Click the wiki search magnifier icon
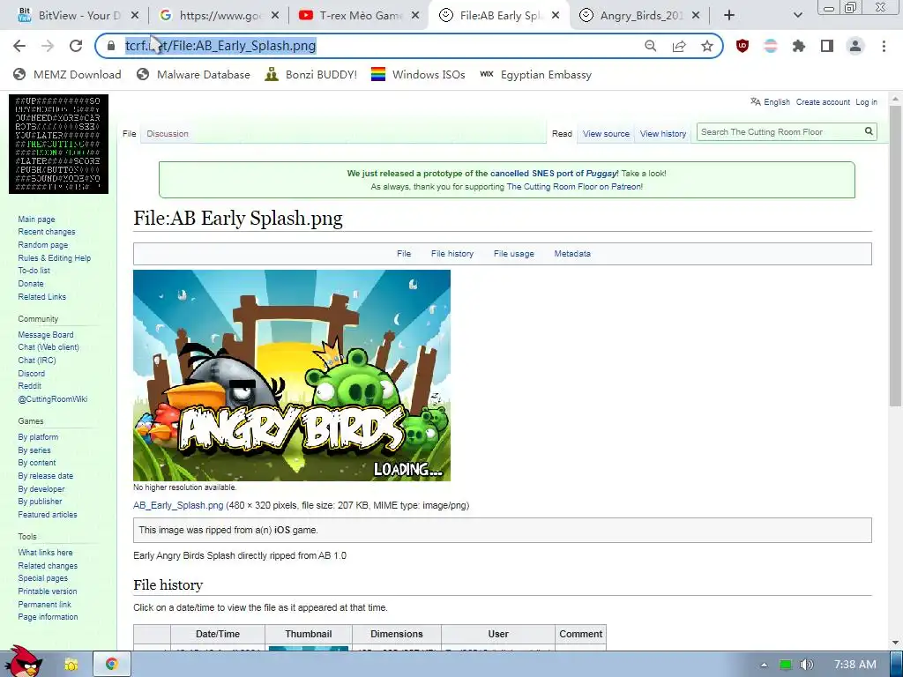The height and width of the screenshot is (677, 903). pos(869,132)
